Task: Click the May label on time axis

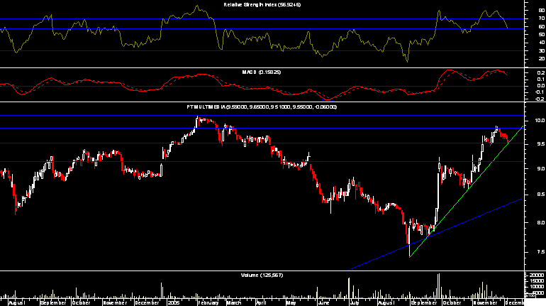Action: click(291, 302)
